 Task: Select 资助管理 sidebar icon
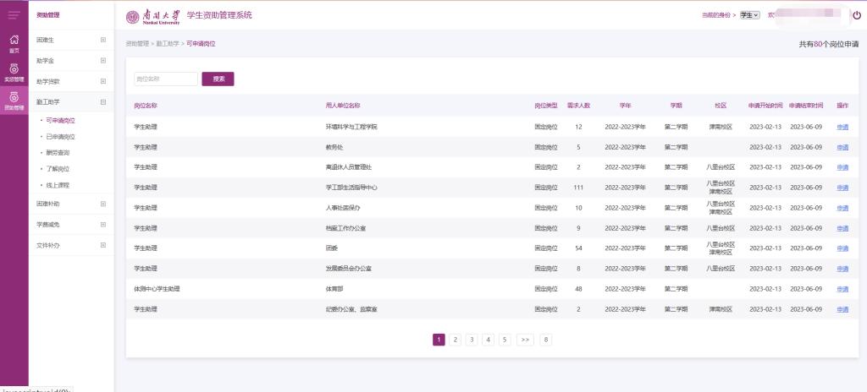tap(14, 101)
